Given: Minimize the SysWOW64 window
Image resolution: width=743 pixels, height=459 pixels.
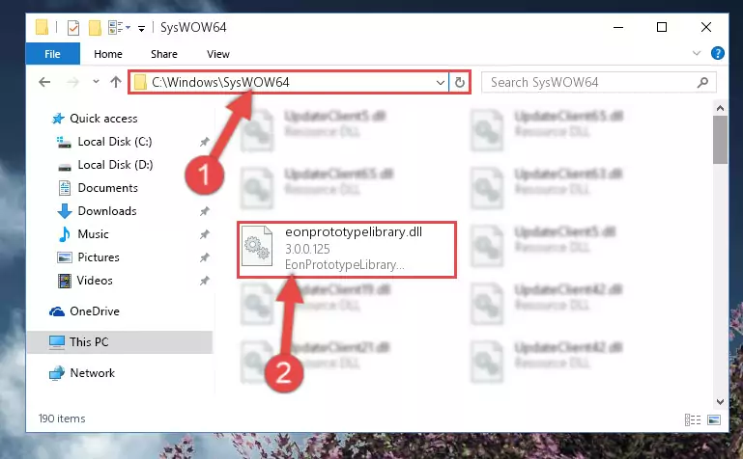Looking at the screenshot, I should (618, 27).
